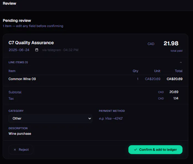Click the 1 item edit hint text

[x=33, y=26]
